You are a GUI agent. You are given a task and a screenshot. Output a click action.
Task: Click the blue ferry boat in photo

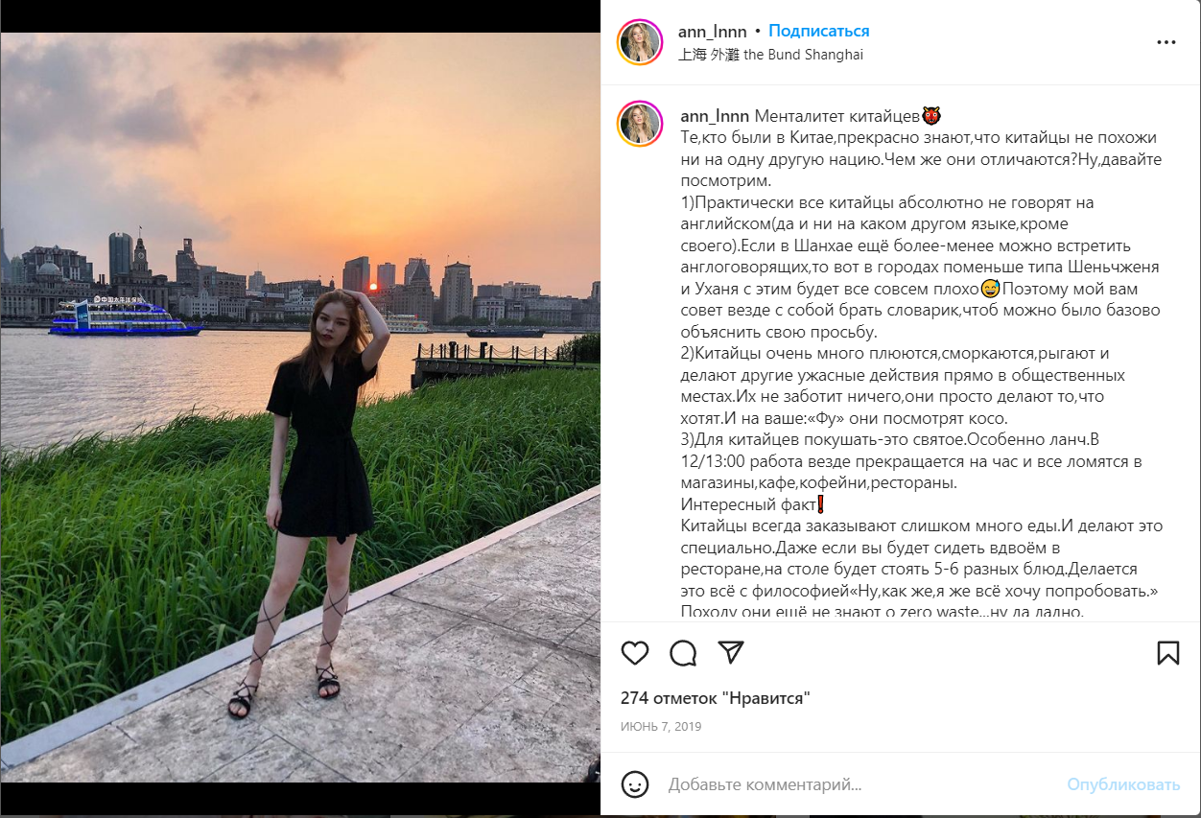pos(126,316)
